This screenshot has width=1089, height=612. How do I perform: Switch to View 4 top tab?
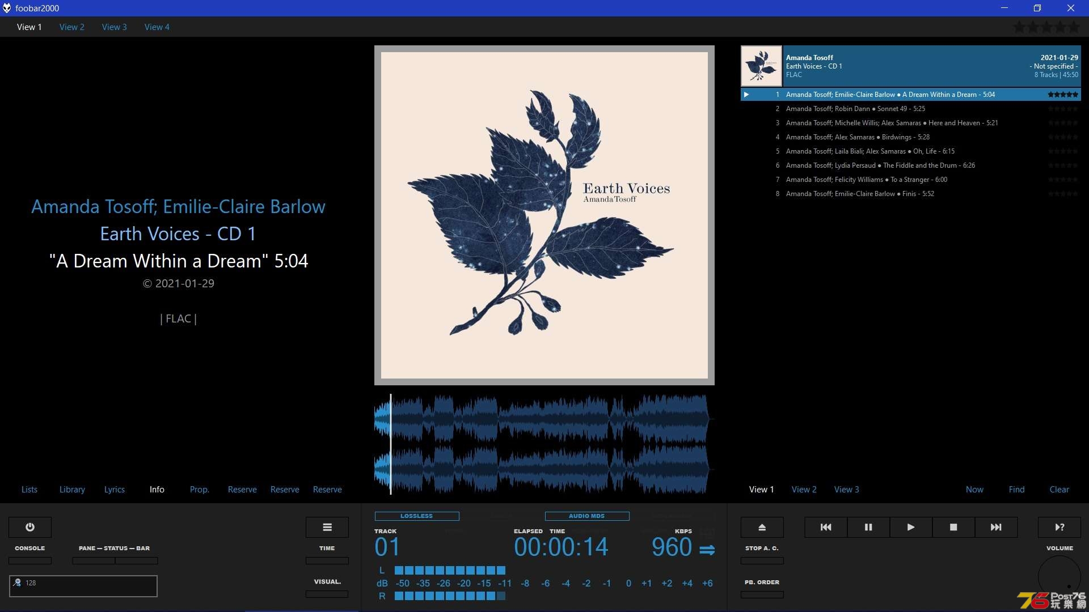point(157,27)
